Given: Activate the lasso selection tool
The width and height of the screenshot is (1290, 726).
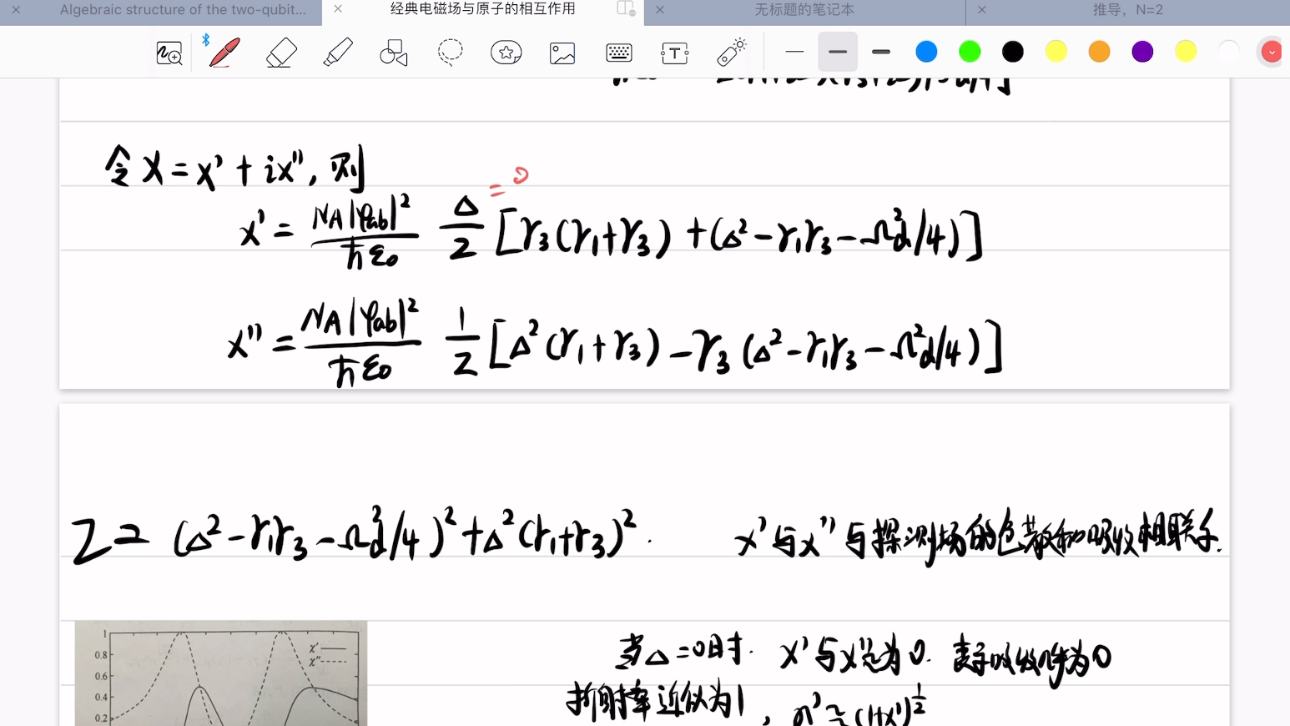Looking at the screenshot, I should 450,52.
